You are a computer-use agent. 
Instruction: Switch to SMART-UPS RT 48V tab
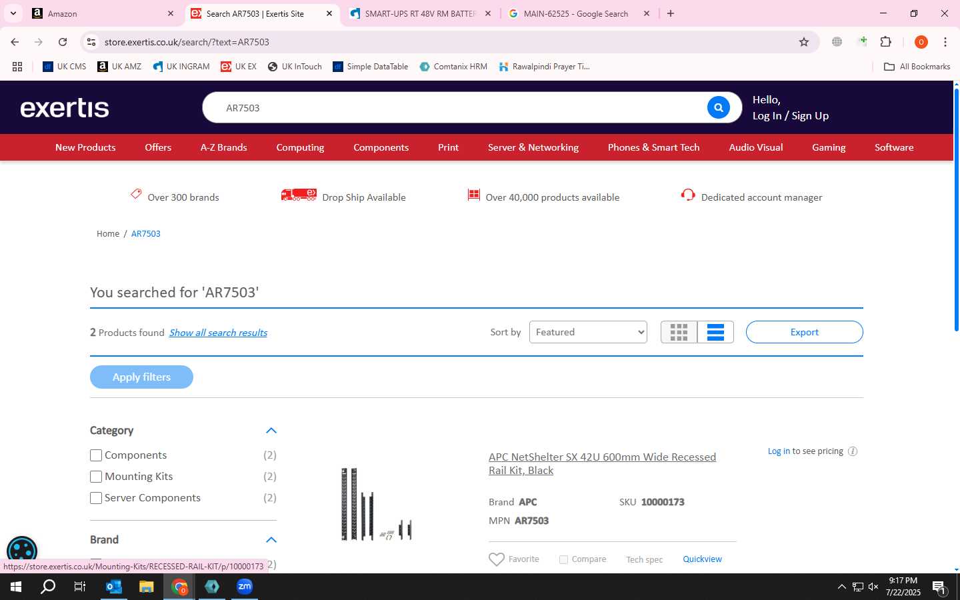coord(420,13)
